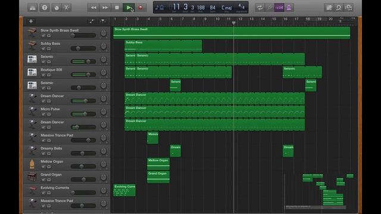The height and width of the screenshot is (214, 381).
Task: Select the Grand Organ region in timeline
Action: 158,177
